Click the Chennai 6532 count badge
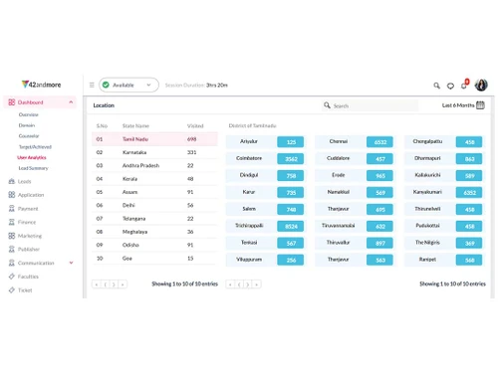 click(x=379, y=142)
